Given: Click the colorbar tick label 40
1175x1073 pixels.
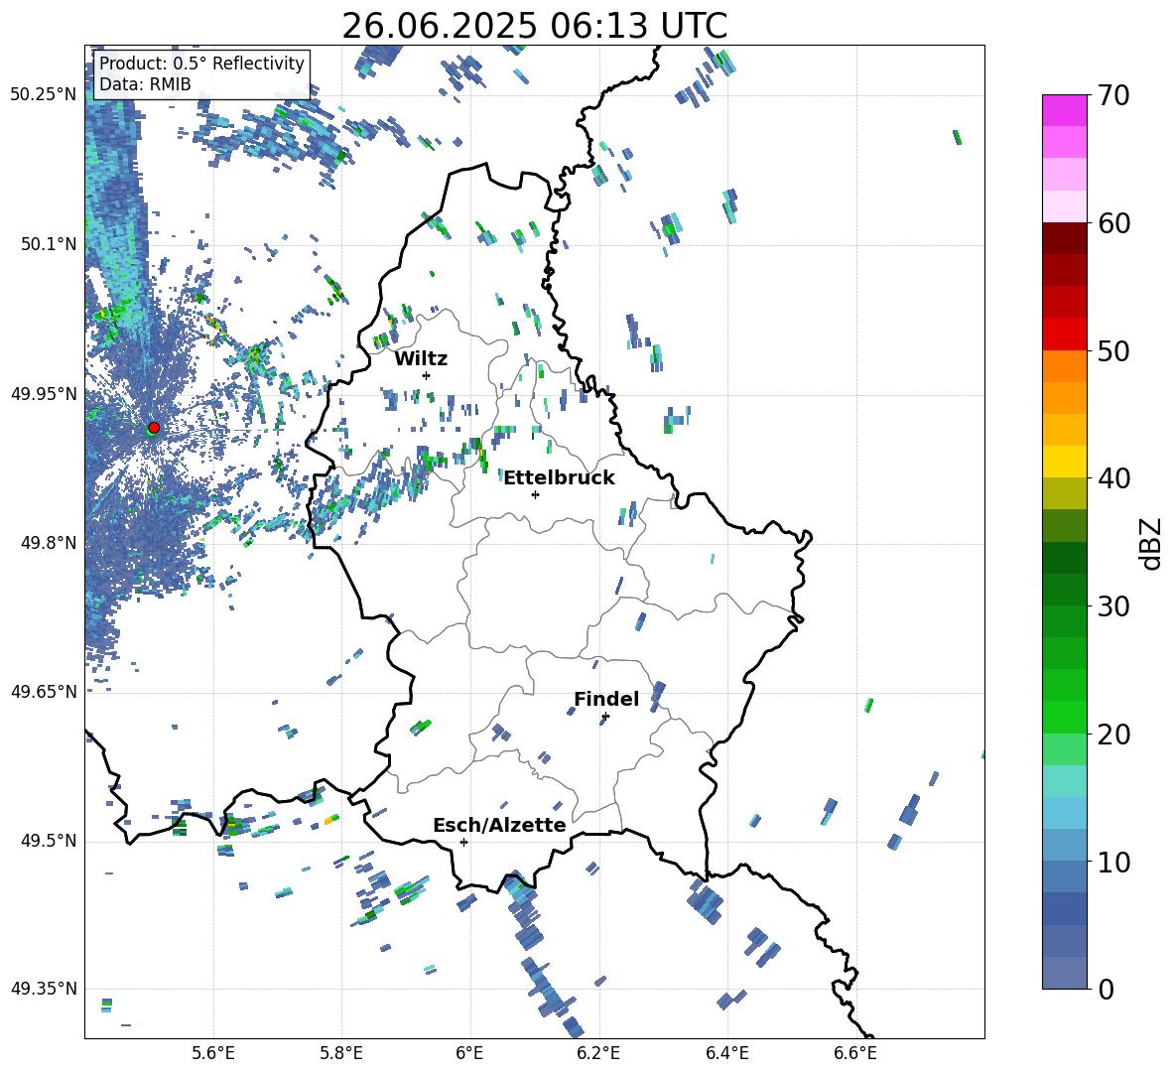Looking at the screenshot, I should [x=1113, y=478].
